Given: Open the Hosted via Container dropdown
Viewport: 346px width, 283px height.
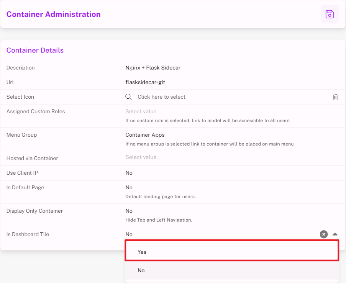Looking at the screenshot, I should [141, 157].
